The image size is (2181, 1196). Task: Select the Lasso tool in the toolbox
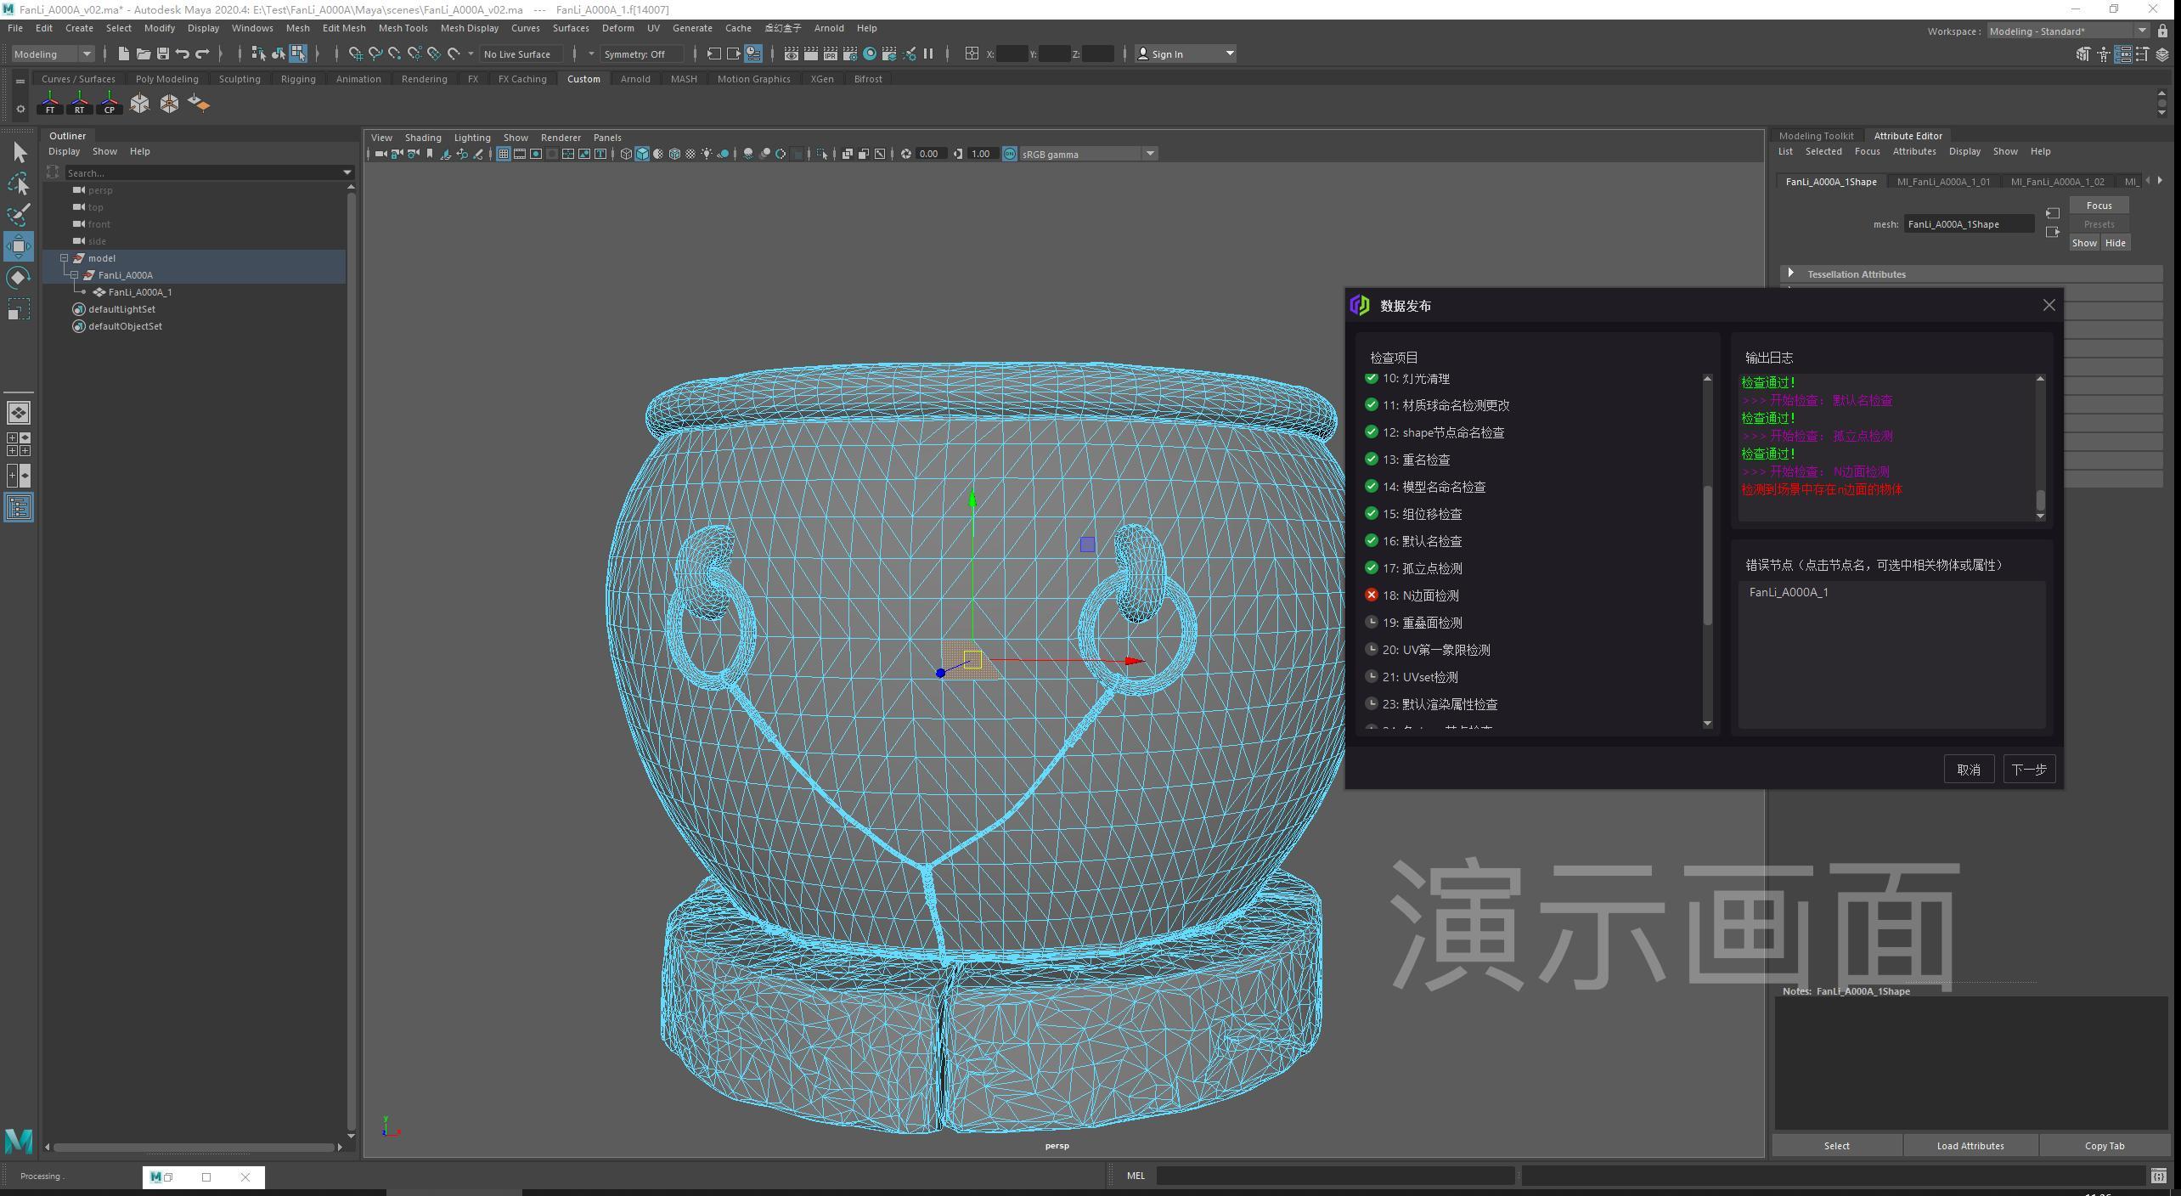click(19, 183)
